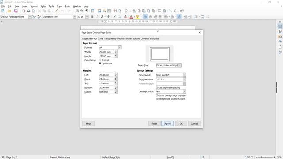Viewport: 283px width, 159px height.
Task: Open sidebar Gallery icon
Action: [x=280, y=37]
